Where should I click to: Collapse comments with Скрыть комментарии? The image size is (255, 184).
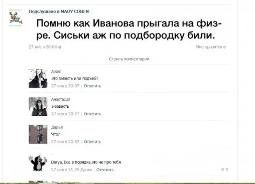[129, 59]
